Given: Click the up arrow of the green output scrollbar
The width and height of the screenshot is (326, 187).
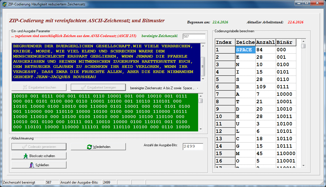Looking at the screenshot, I should (x=201, y=96).
